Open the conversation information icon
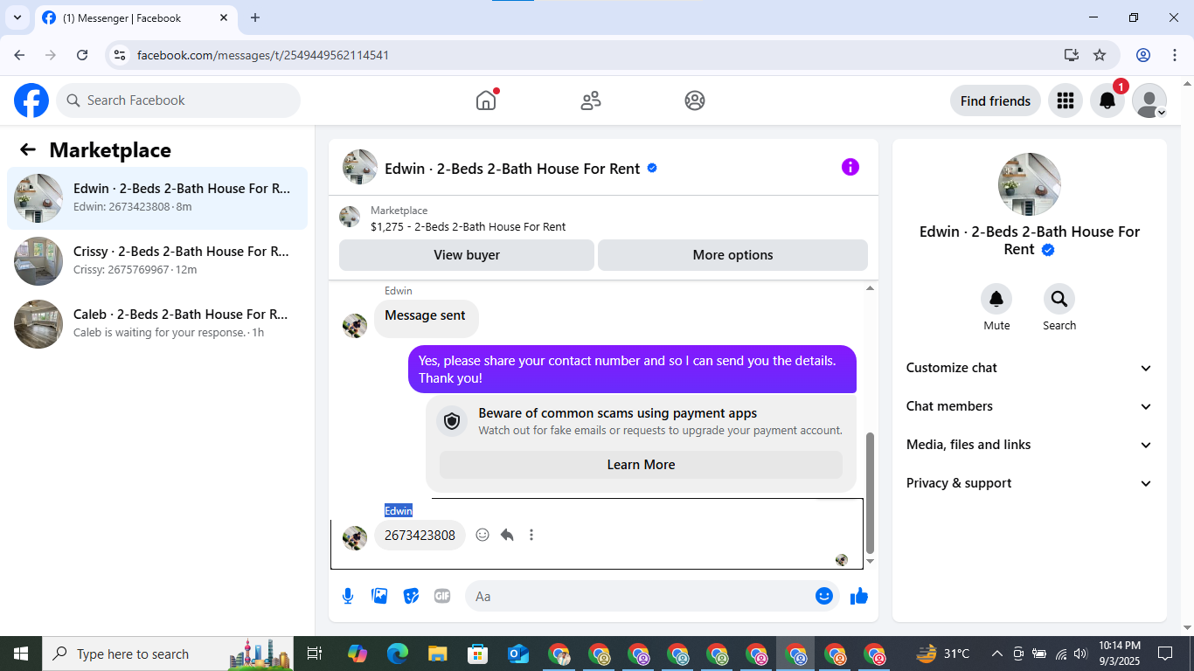Viewport: 1194px width, 671px height. click(850, 167)
